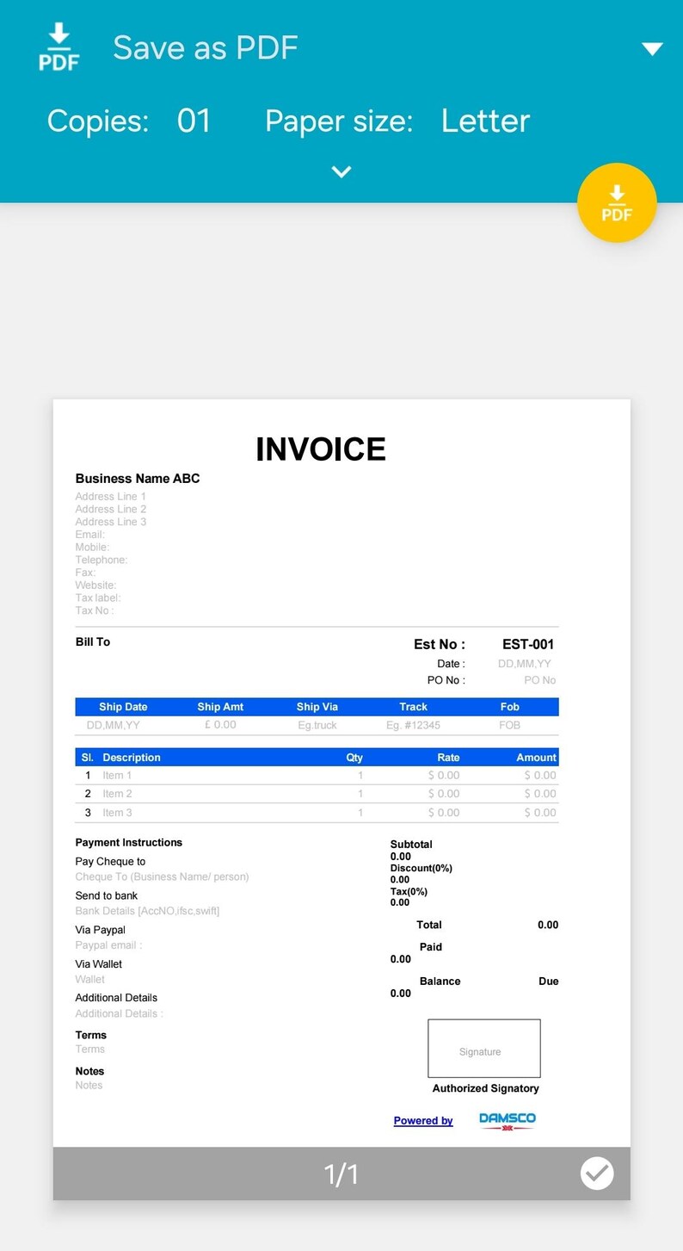Click Business Name ABC text
The height and width of the screenshot is (1251, 683).
pyautogui.click(x=138, y=479)
